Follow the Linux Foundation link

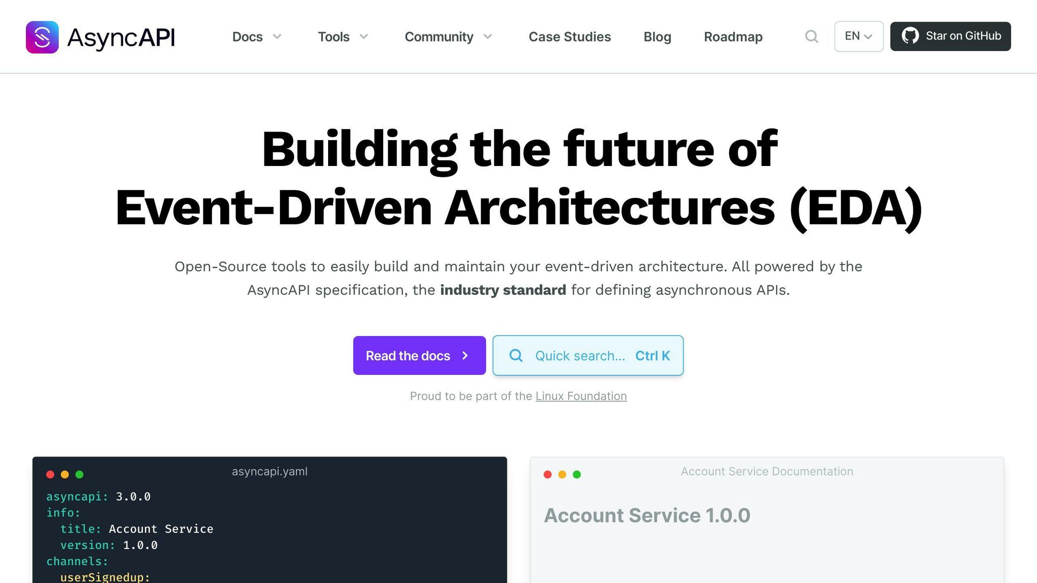[x=581, y=396]
